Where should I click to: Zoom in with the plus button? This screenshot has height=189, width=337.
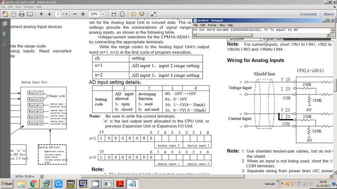83,14
